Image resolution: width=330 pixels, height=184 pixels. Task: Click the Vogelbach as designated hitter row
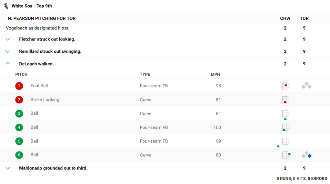pyautogui.click(x=38, y=28)
